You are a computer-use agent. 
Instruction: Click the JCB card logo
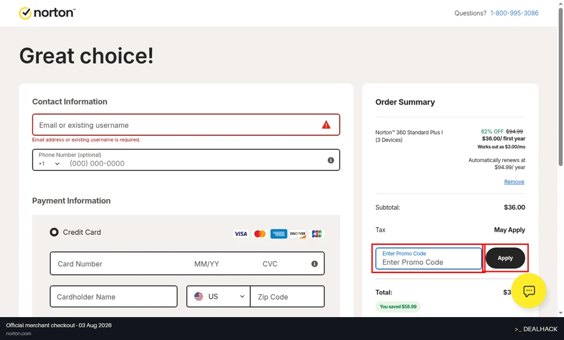coord(317,234)
